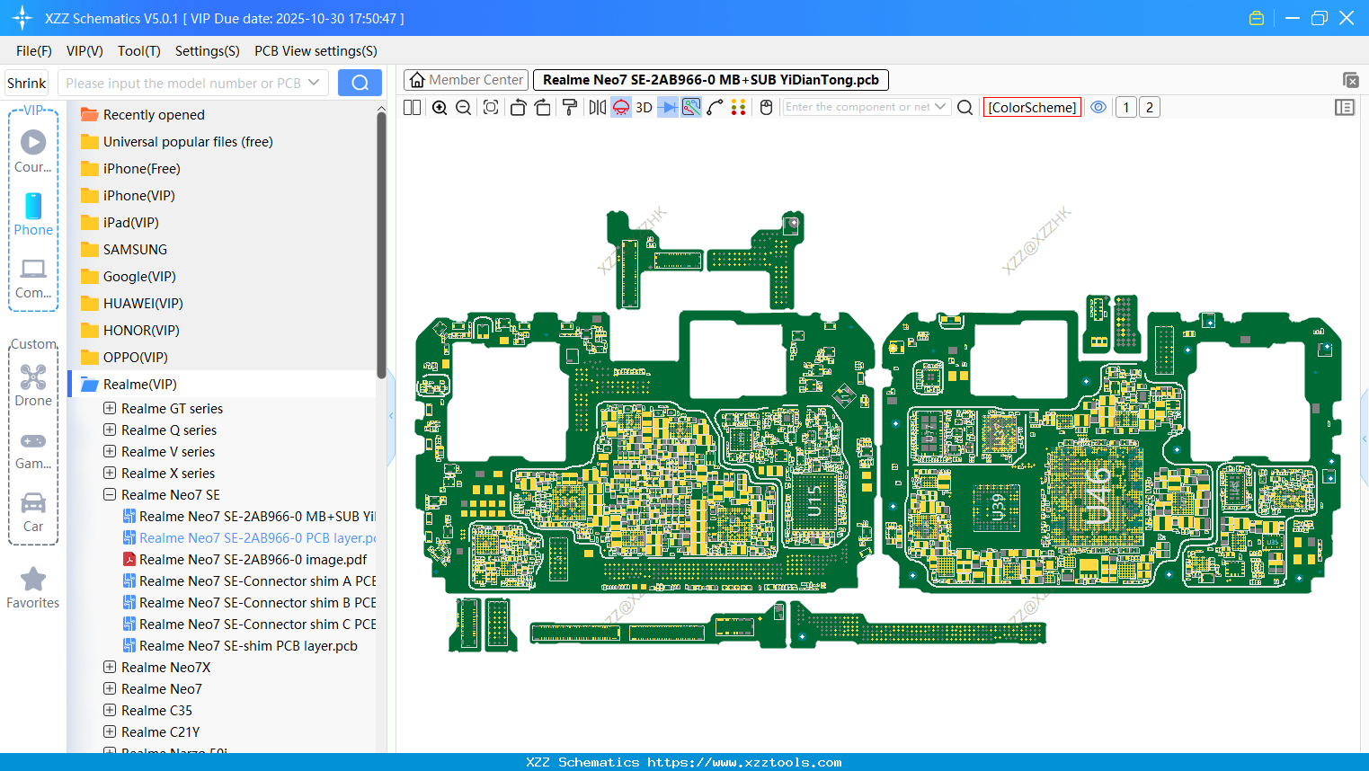Screen dimensions: 1369x771
Task: Open the HUAWEI(VIP) folder
Action: pos(131,304)
